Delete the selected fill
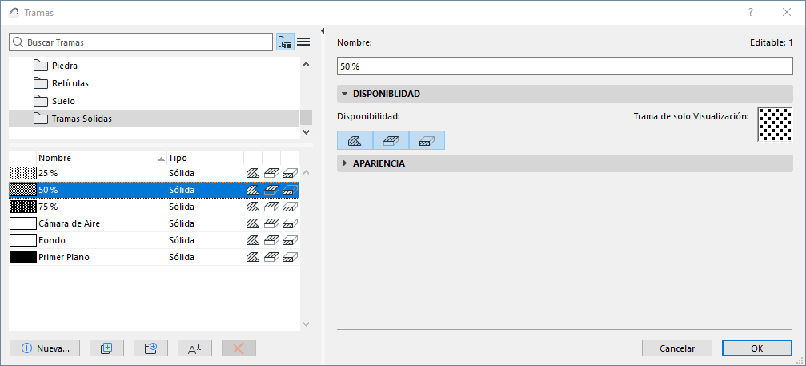The image size is (806, 366). [x=239, y=348]
